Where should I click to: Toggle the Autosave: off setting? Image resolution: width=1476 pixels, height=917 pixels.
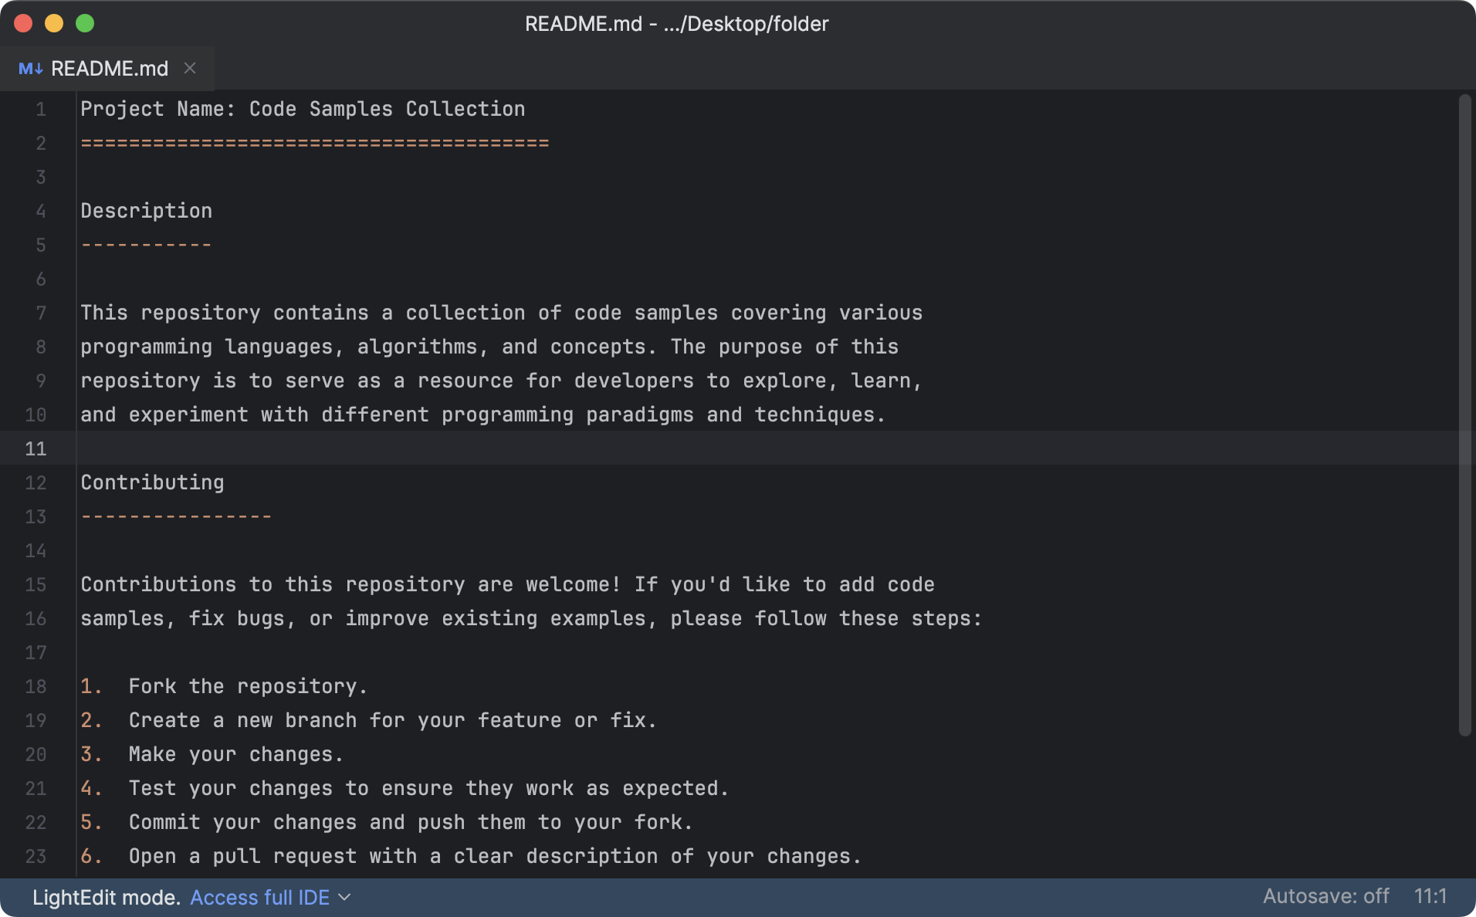[x=1326, y=896]
